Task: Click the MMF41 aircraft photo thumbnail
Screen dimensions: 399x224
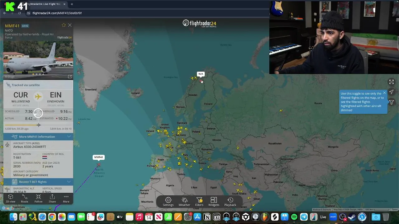Action: tap(38, 60)
